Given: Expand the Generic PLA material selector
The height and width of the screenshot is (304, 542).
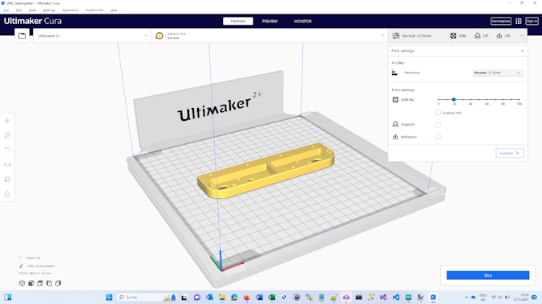Looking at the screenshot, I should point(269,35).
